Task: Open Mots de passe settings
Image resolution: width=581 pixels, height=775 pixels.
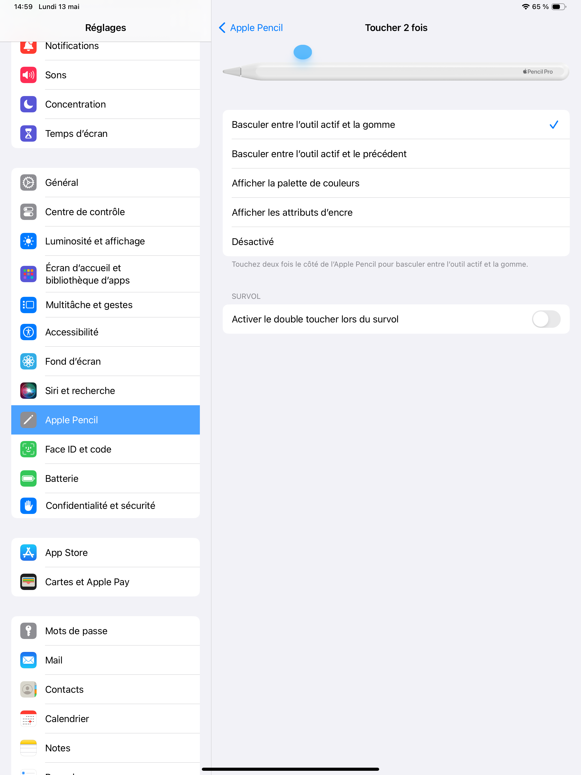Action: pyautogui.click(x=105, y=631)
